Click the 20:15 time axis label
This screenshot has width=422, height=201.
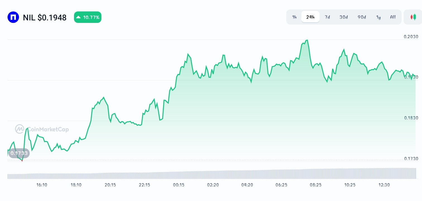click(110, 185)
